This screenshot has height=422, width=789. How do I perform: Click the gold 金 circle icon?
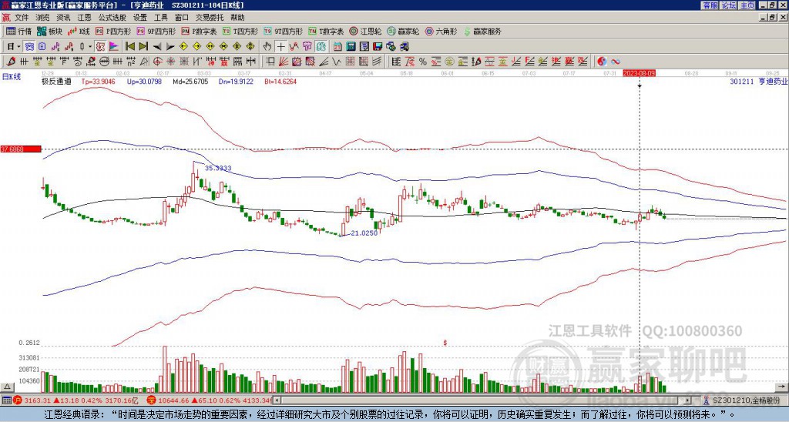point(449,62)
